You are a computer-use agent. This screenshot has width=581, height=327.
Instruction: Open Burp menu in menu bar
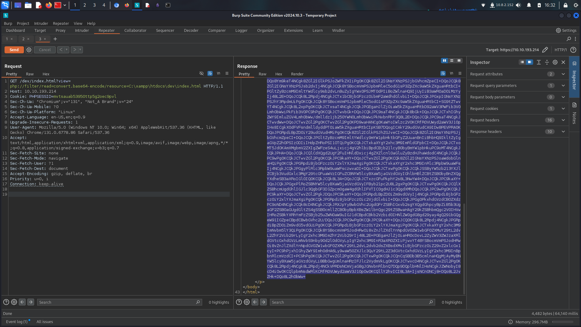pos(8,24)
